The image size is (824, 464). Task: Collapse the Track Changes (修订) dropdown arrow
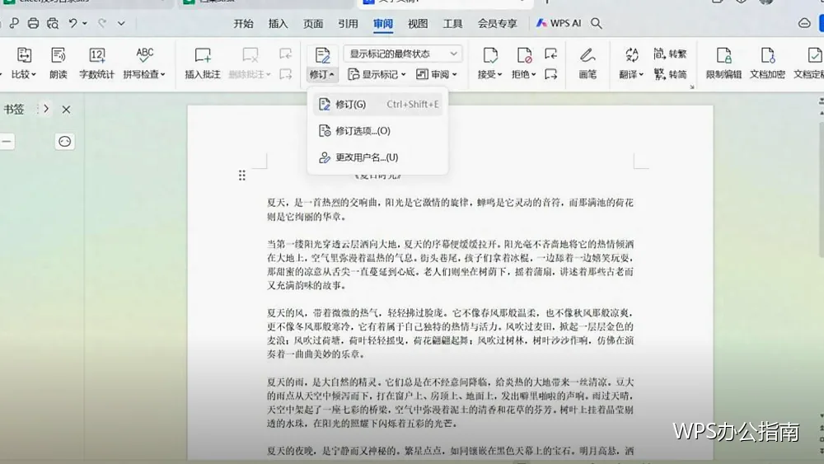[x=331, y=75]
